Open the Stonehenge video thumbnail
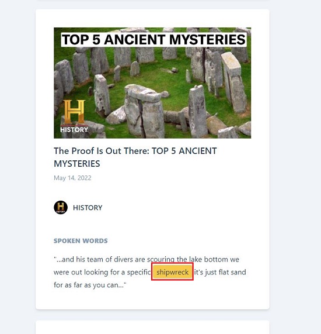This screenshot has width=321, height=334. [x=152, y=83]
